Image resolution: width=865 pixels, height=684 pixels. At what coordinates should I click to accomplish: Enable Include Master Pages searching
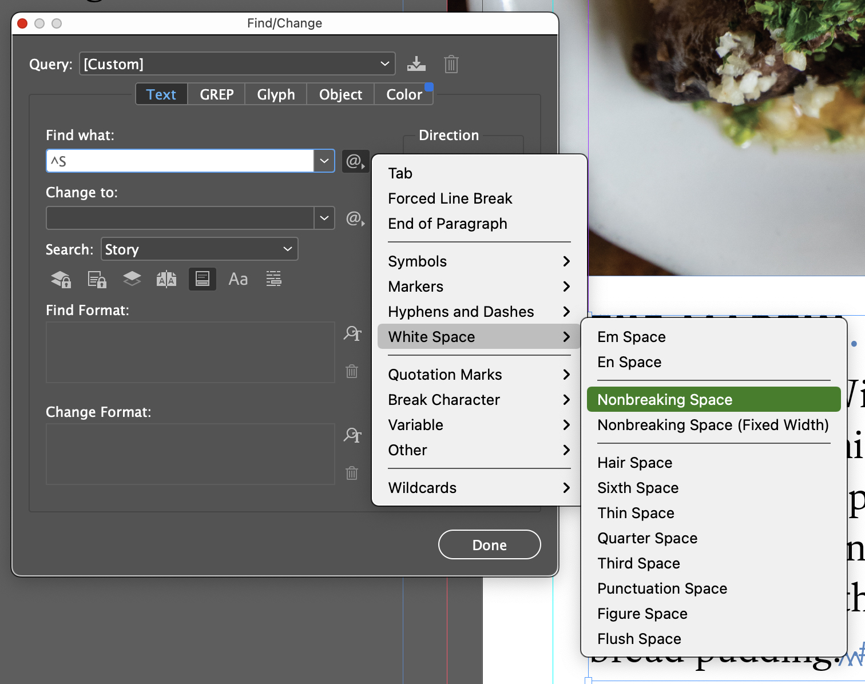166,279
